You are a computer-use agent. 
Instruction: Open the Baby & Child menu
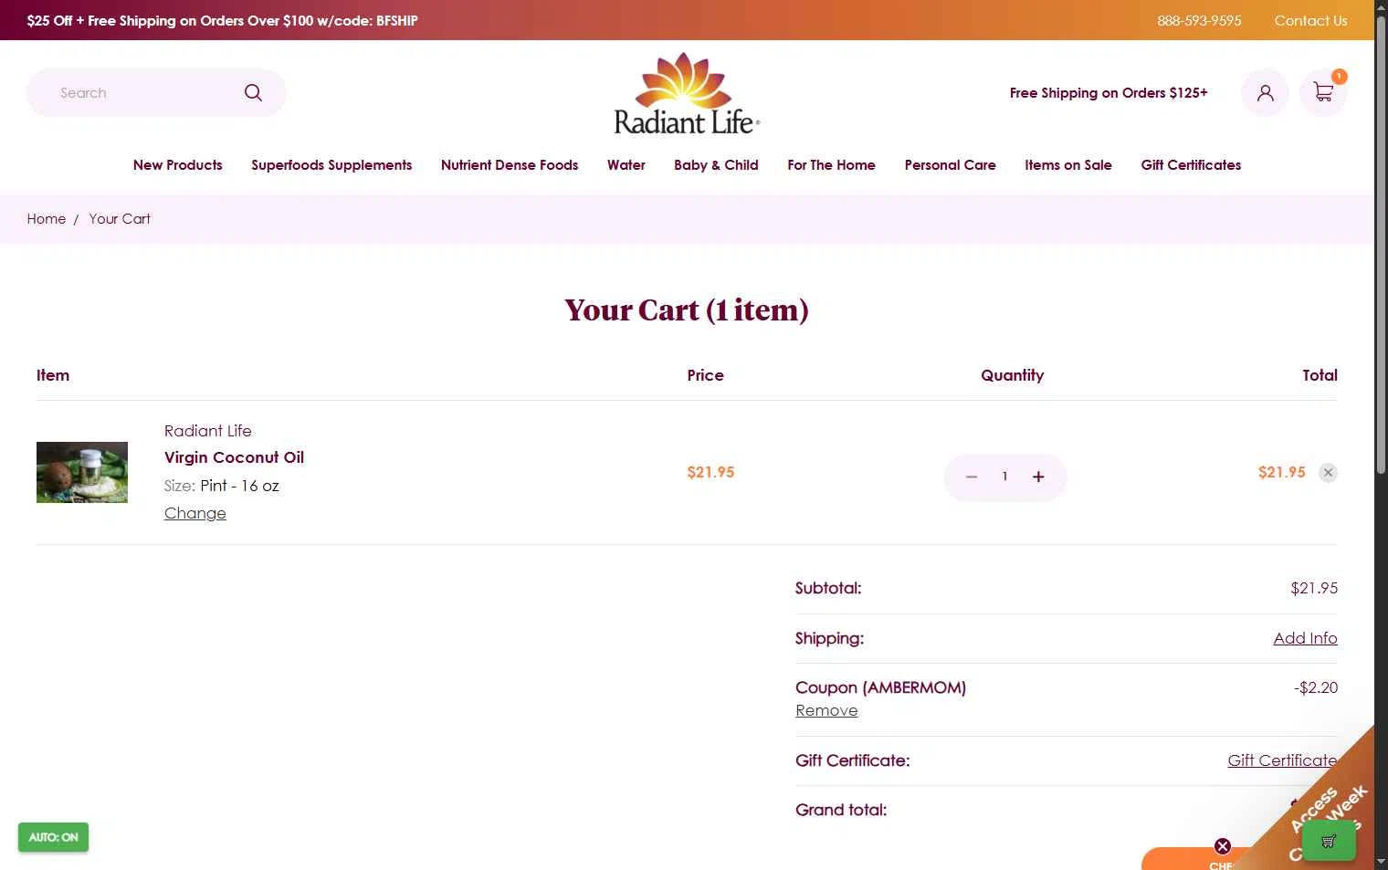pos(716,165)
